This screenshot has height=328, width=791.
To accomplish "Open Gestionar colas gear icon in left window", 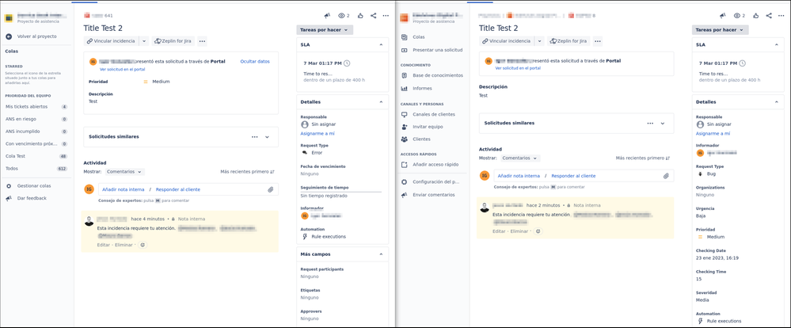I will 9,185.
